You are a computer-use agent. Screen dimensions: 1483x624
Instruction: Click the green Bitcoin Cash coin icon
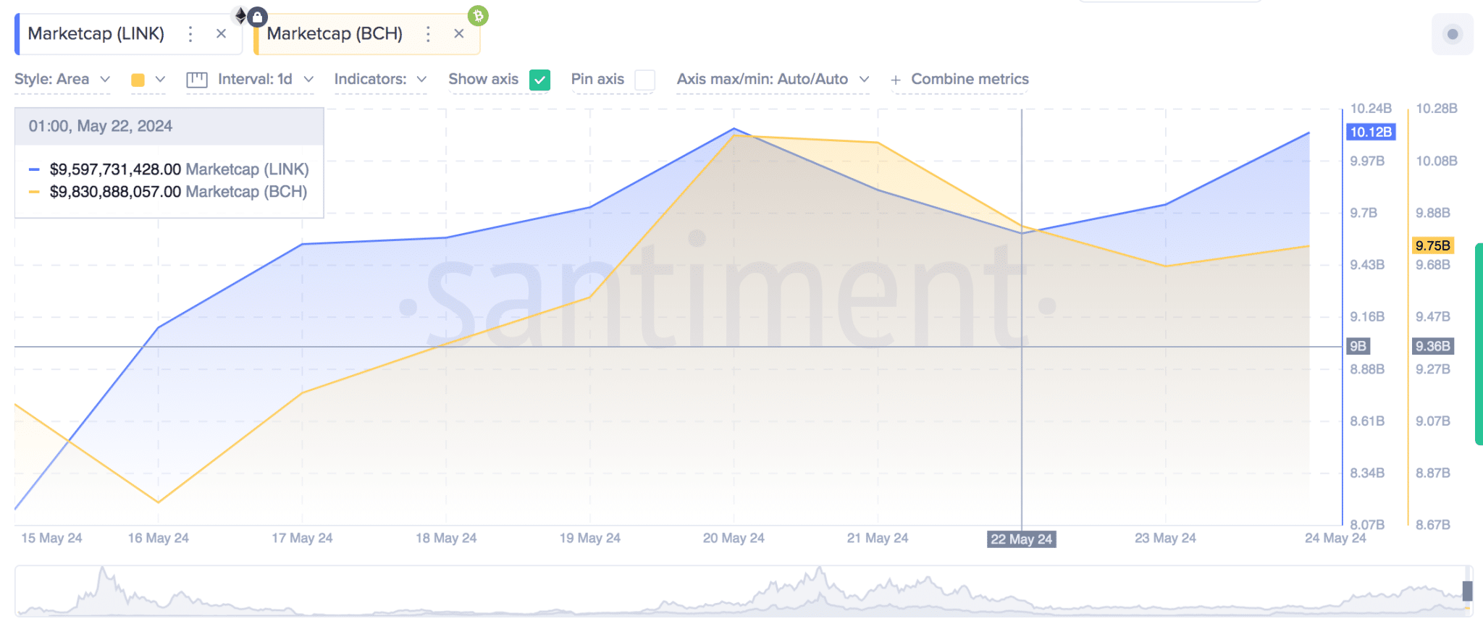point(478,15)
